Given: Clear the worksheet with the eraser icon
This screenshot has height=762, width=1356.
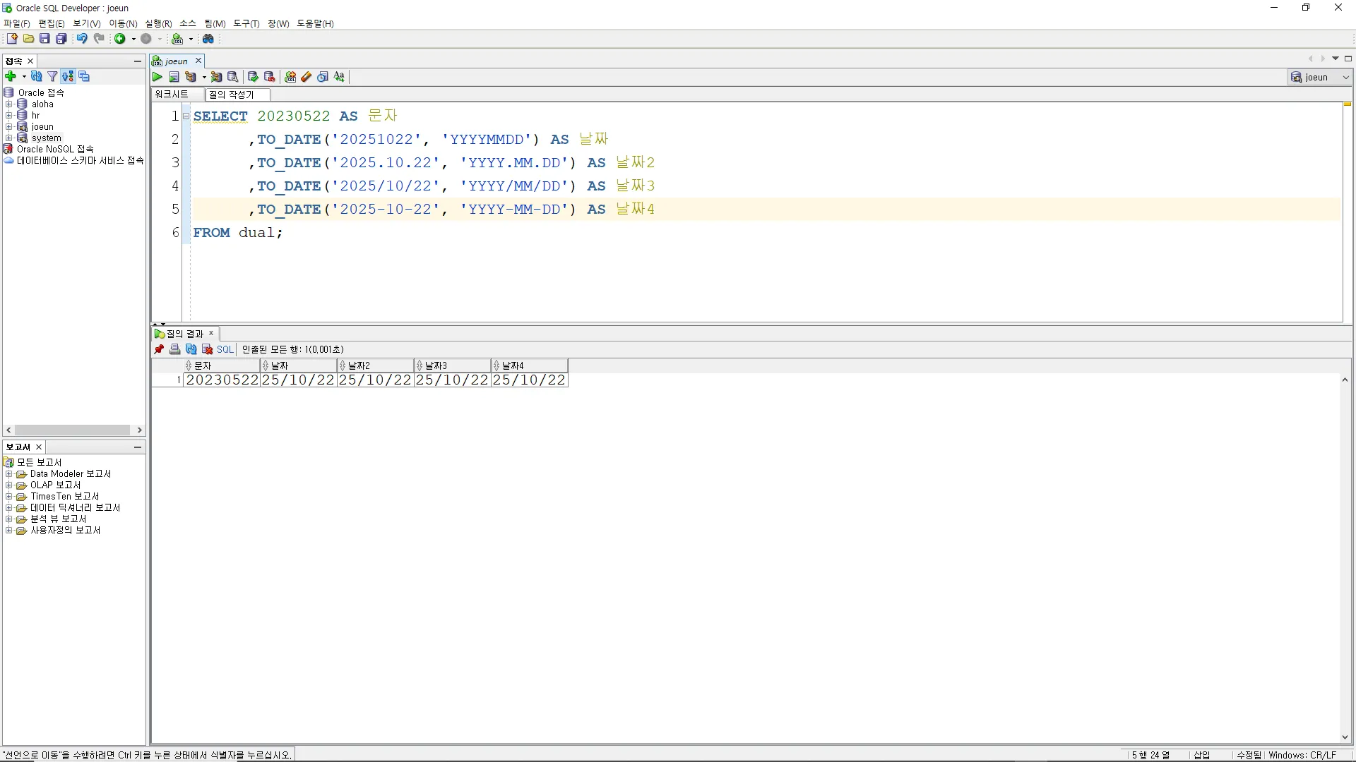Looking at the screenshot, I should (307, 77).
